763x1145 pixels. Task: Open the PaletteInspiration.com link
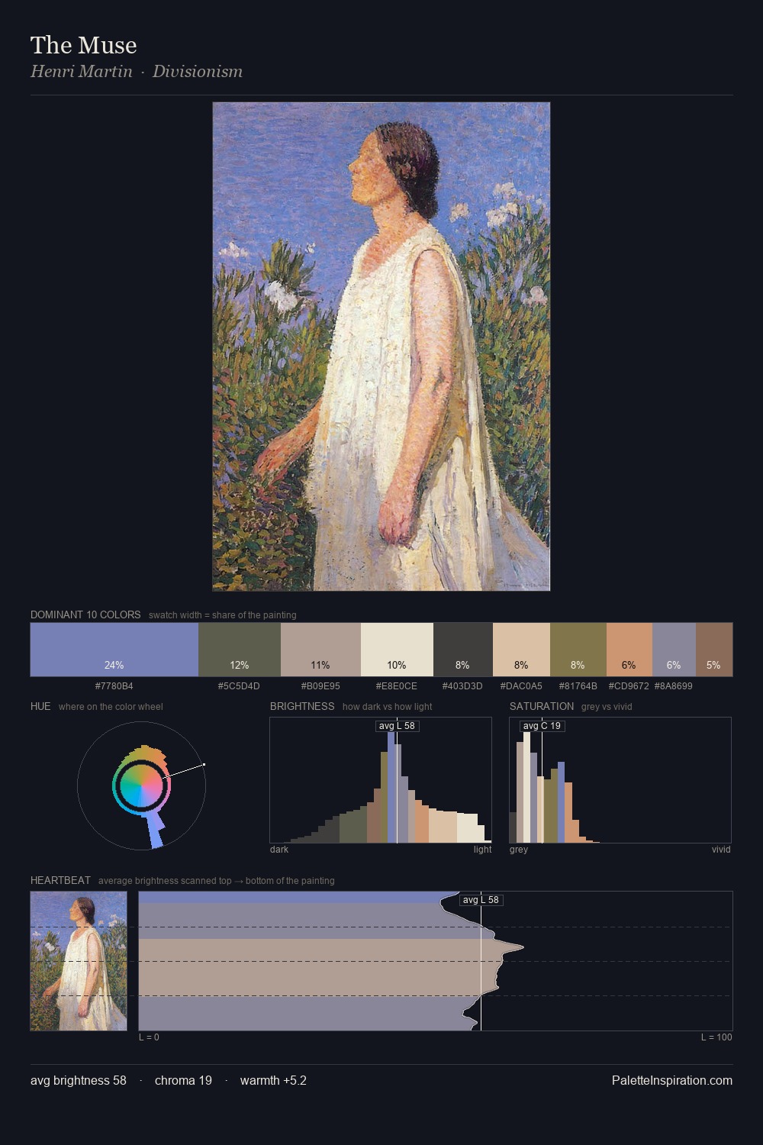672,1080
